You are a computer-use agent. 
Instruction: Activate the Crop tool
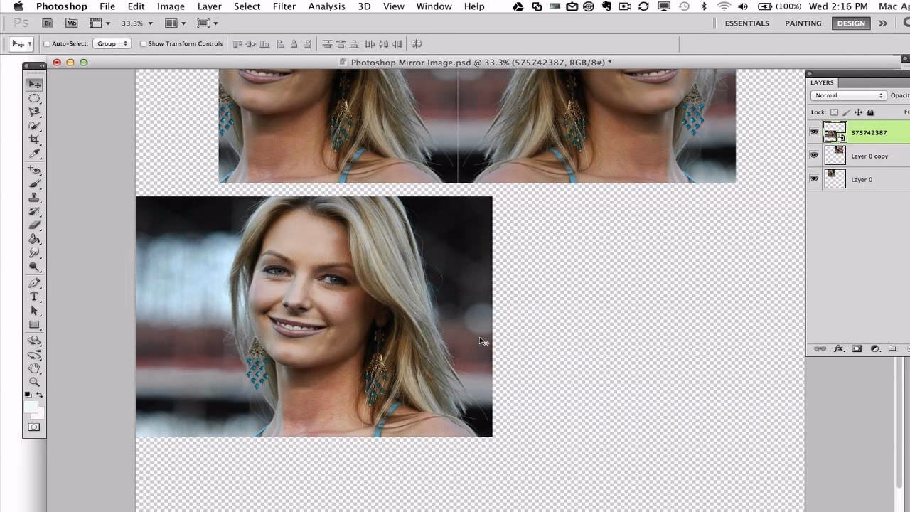33,140
